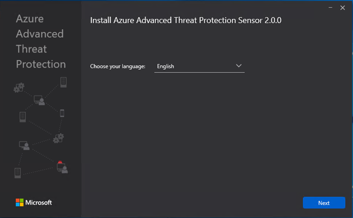Viewport: 353px width, 218px height.
Task: Click the mobile phone icon in diagram
Action: pyautogui.click(x=62, y=113)
